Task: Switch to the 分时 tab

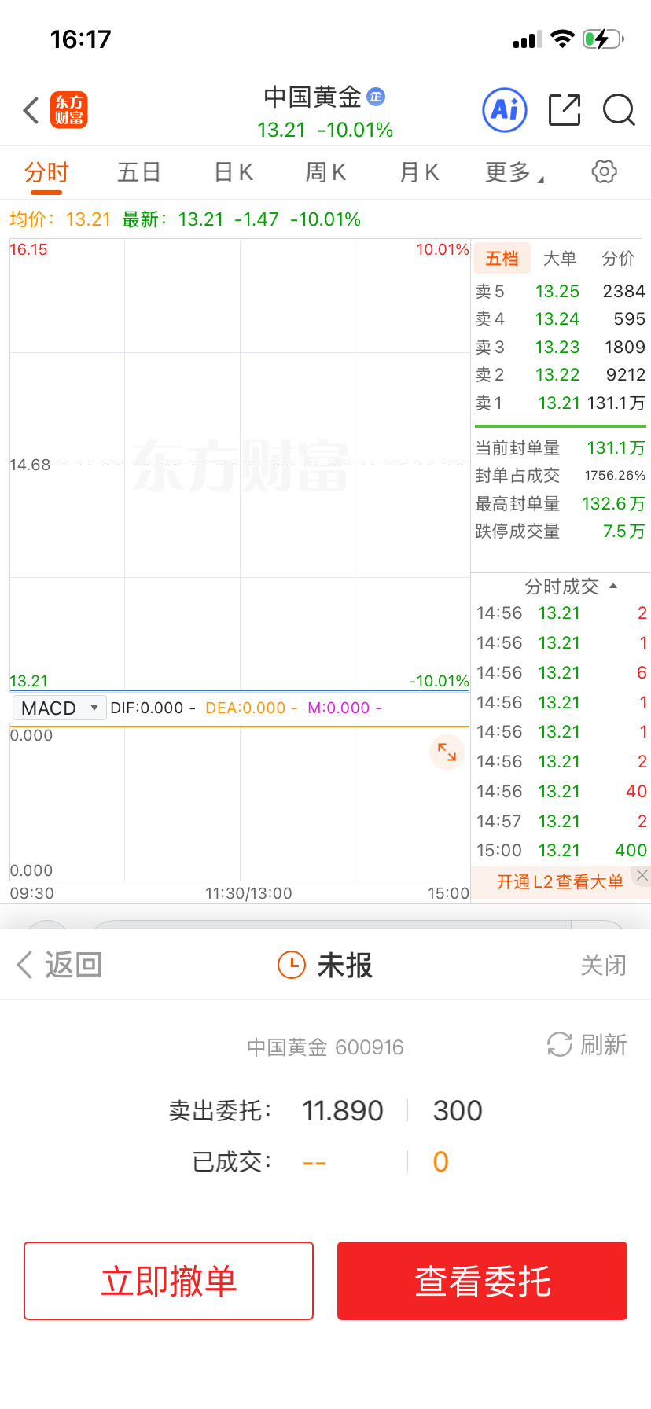Action: point(46,172)
